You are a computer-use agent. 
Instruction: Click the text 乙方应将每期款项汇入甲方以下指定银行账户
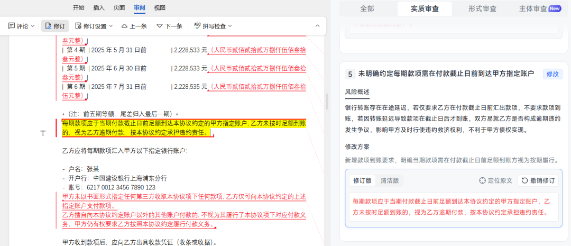click(125, 151)
